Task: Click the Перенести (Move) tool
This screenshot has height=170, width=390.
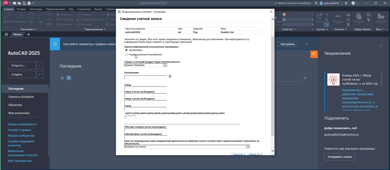Action: click(x=64, y=15)
